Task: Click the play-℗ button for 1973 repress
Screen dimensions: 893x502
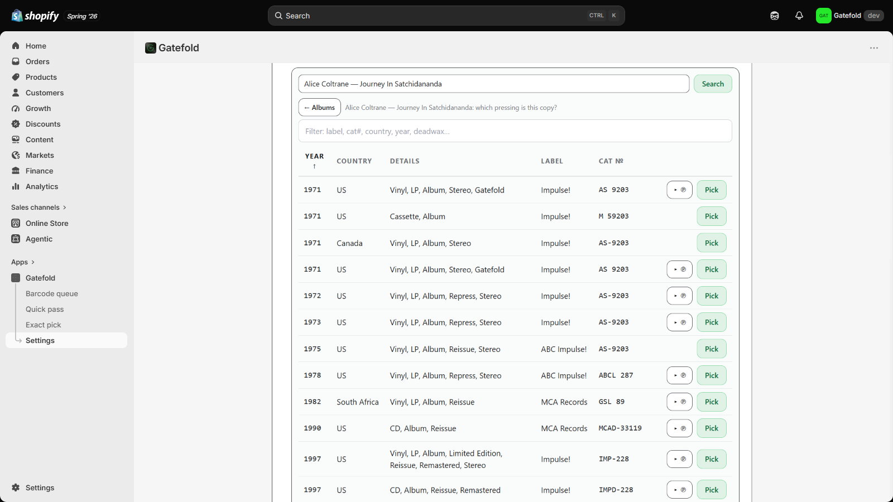Action: (x=679, y=322)
